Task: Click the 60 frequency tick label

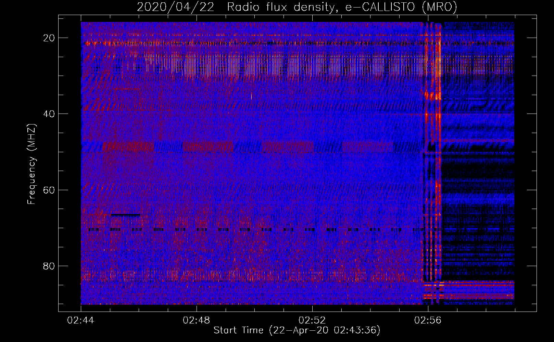Action: tap(49, 190)
